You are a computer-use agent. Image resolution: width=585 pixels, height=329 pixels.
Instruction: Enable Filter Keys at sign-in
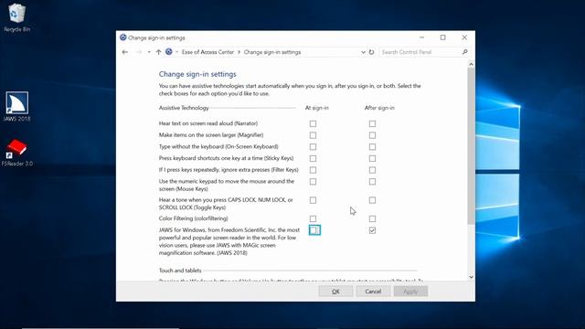(313, 170)
